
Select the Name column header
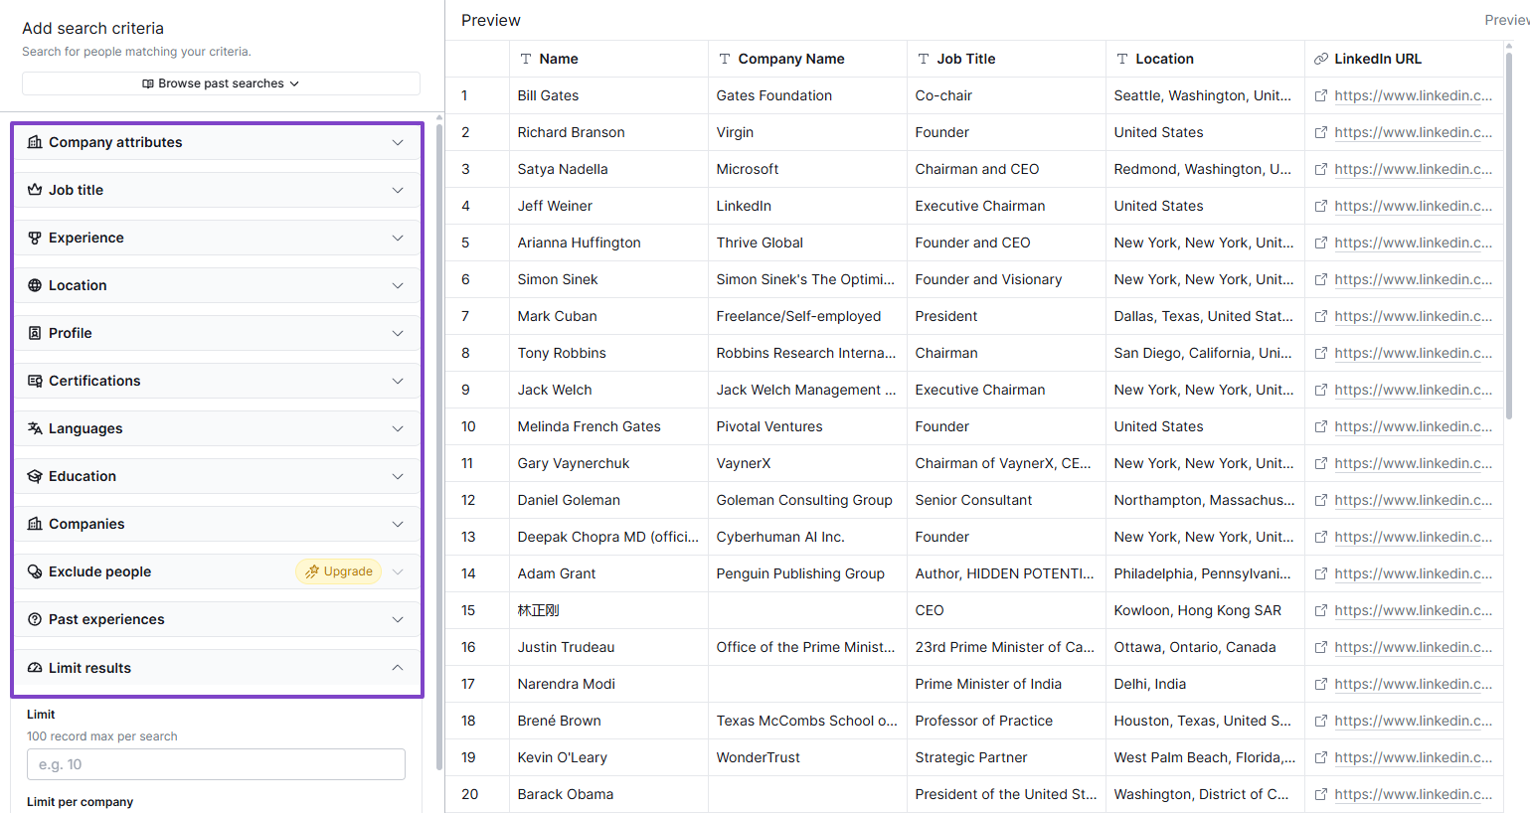coord(608,59)
